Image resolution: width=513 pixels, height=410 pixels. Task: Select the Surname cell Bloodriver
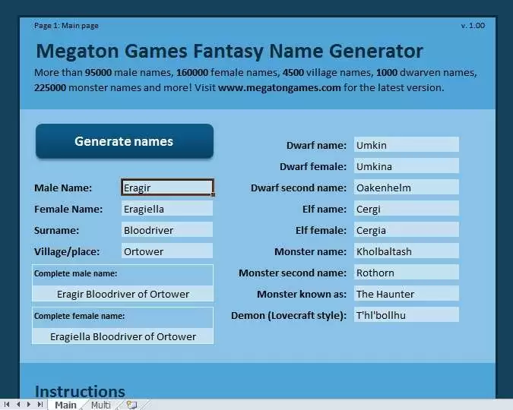(167, 230)
